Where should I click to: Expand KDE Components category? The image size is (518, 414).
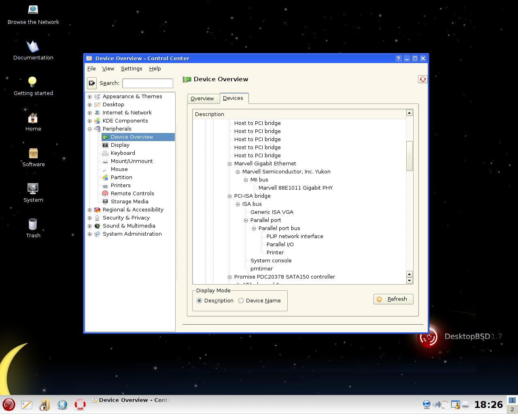click(x=90, y=121)
